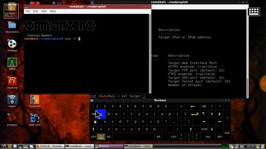Screen dimensions: 266x149
Task: Toggle the caps lock padlock key
Action: click(95, 122)
